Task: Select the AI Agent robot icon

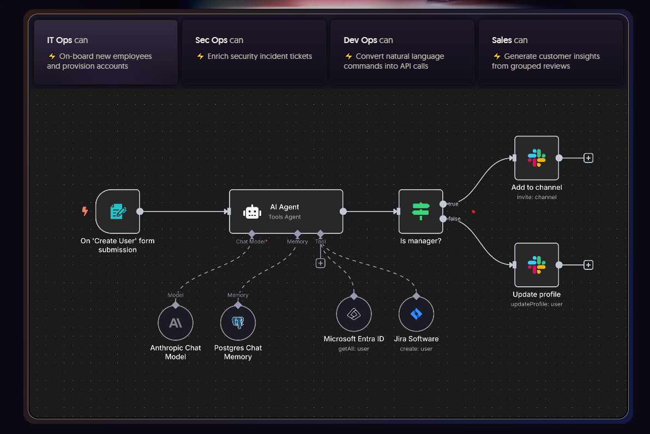Action: 252,212
